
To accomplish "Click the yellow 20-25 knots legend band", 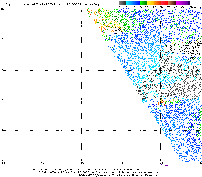I will pos(151,3).
